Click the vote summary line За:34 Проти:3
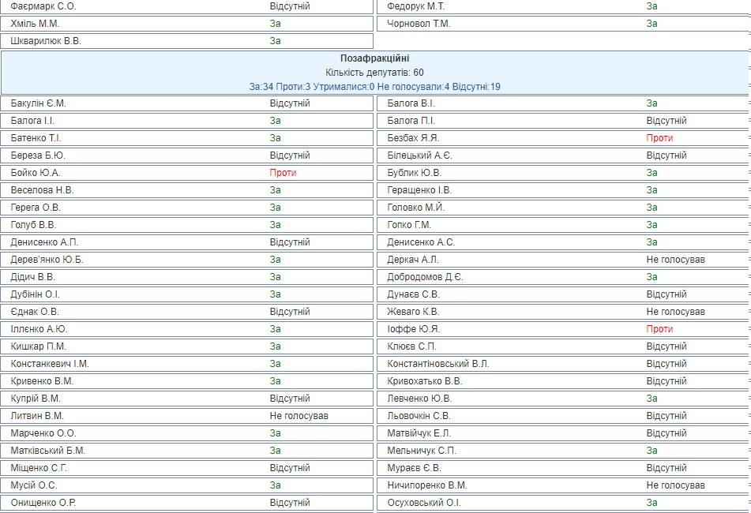The width and height of the screenshot is (751, 513). point(374,87)
